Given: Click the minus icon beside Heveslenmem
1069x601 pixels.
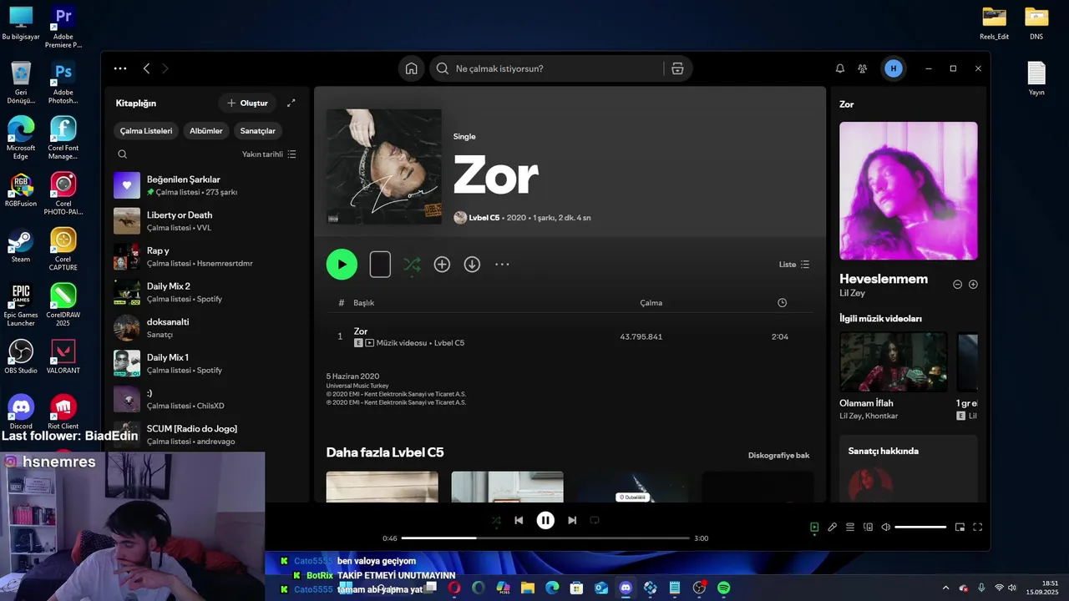Looking at the screenshot, I should click(957, 285).
